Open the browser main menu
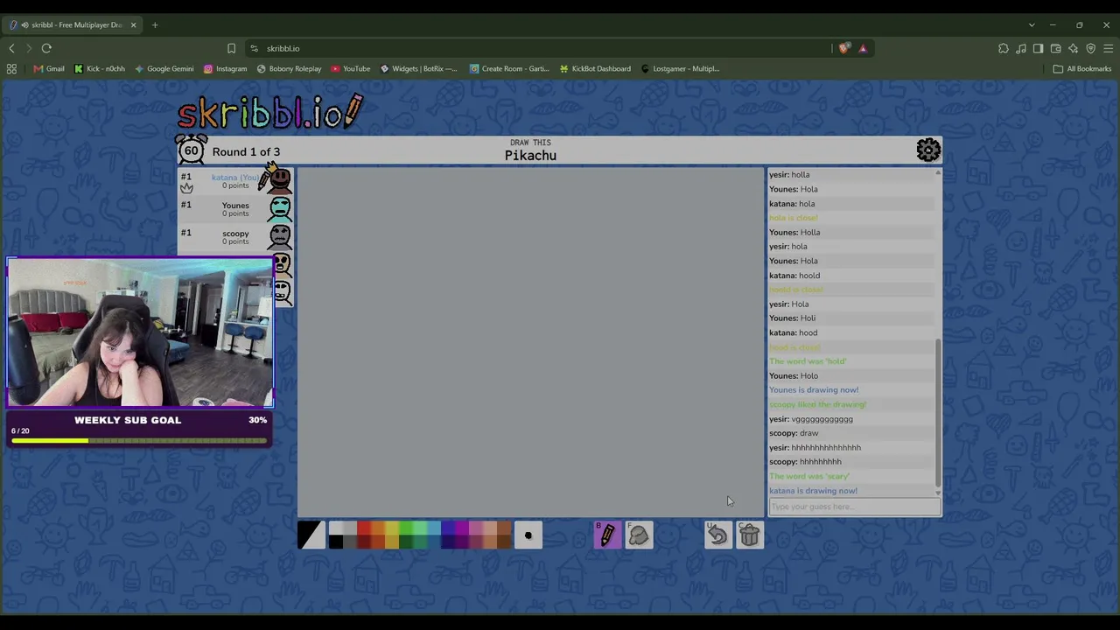The height and width of the screenshot is (630, 1120). 1108,48
